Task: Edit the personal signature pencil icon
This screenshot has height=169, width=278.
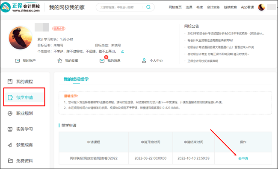Action: pyautogui.click(x=122, y=52)
